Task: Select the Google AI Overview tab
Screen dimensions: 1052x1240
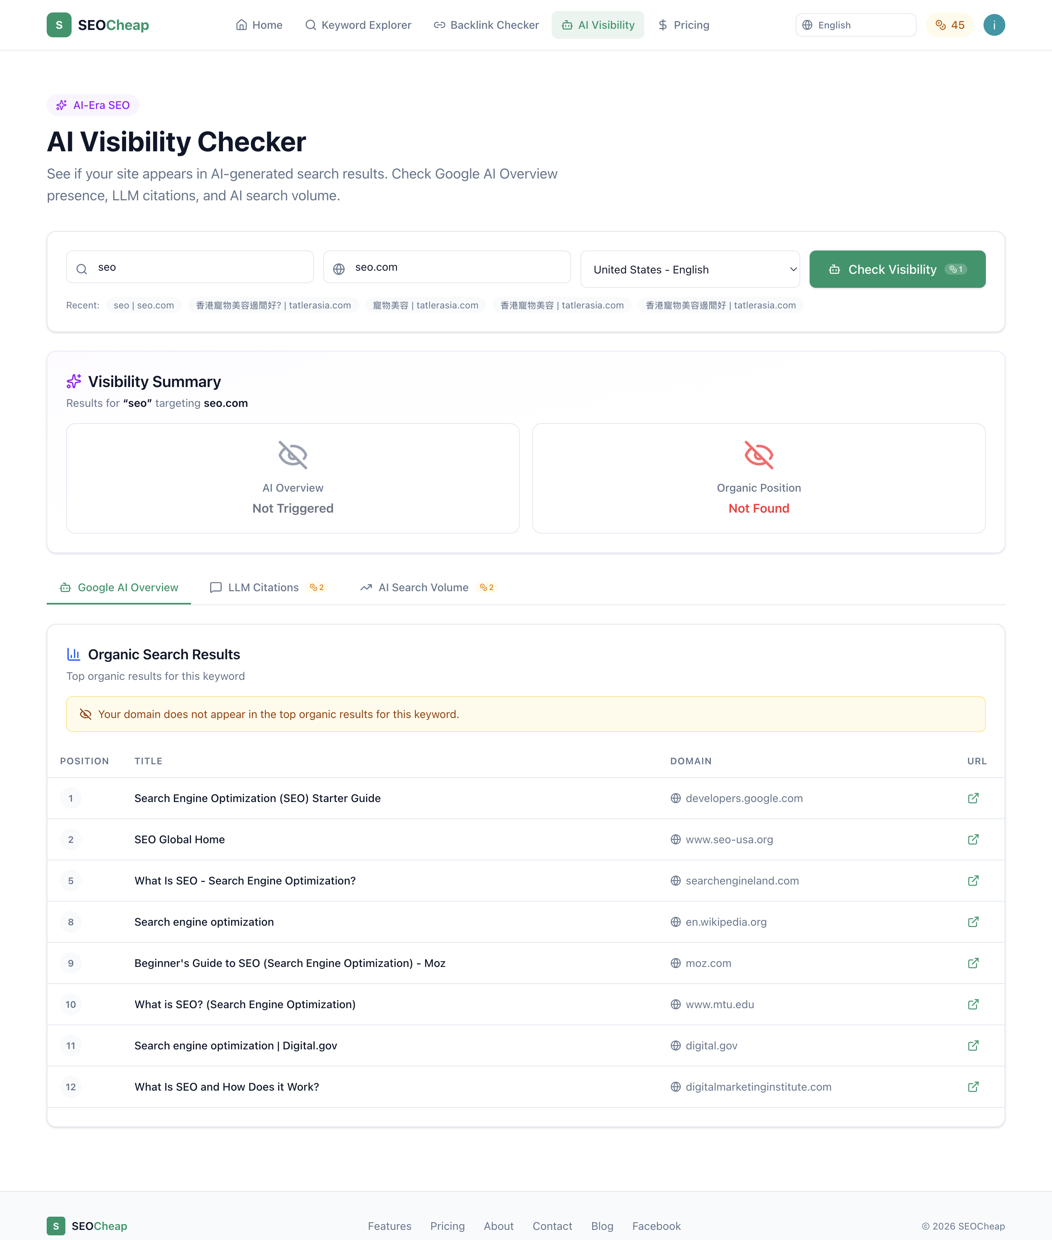Action: click(x=119, y=587)
